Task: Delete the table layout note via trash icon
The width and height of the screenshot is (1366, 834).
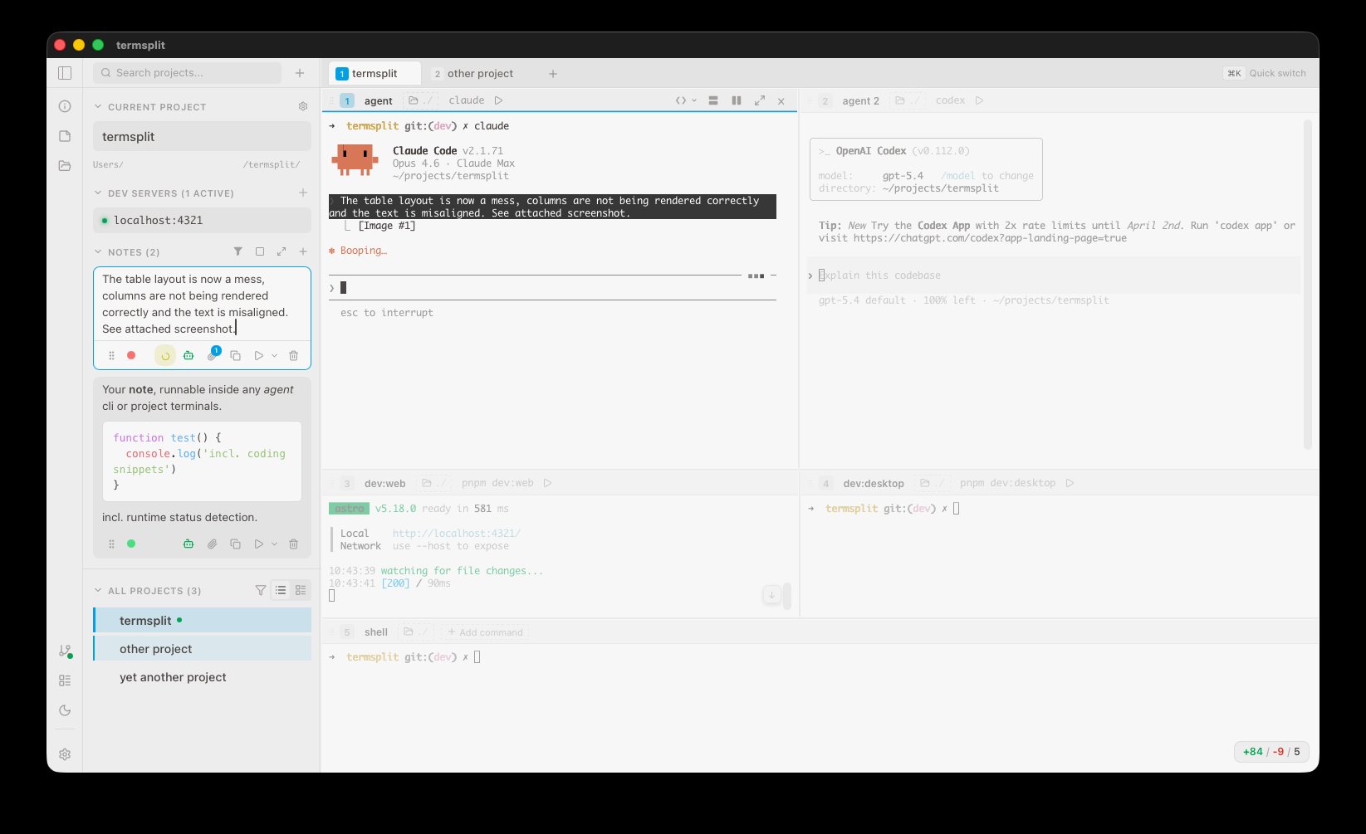Action: [x=293, y=355]
